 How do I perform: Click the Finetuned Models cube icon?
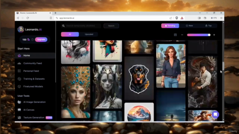click(x=19, y=86)
